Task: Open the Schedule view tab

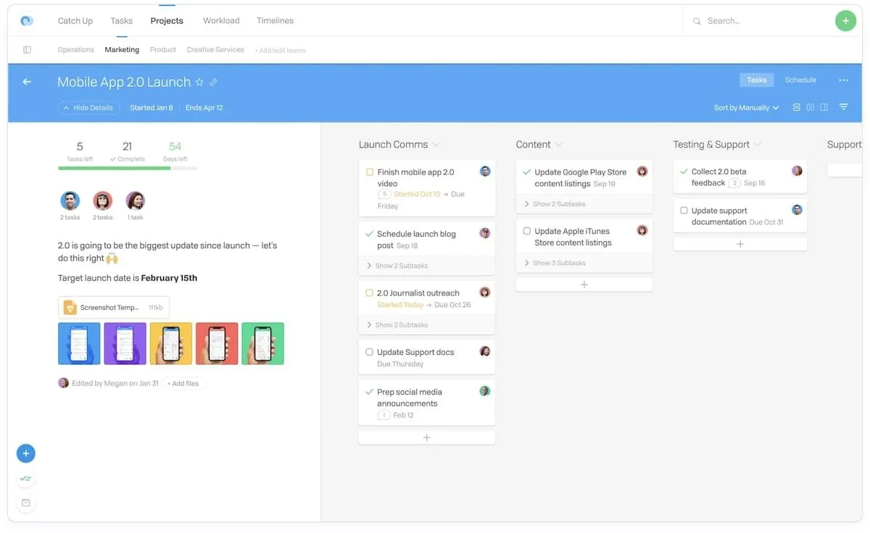Action: pos(800,80)
